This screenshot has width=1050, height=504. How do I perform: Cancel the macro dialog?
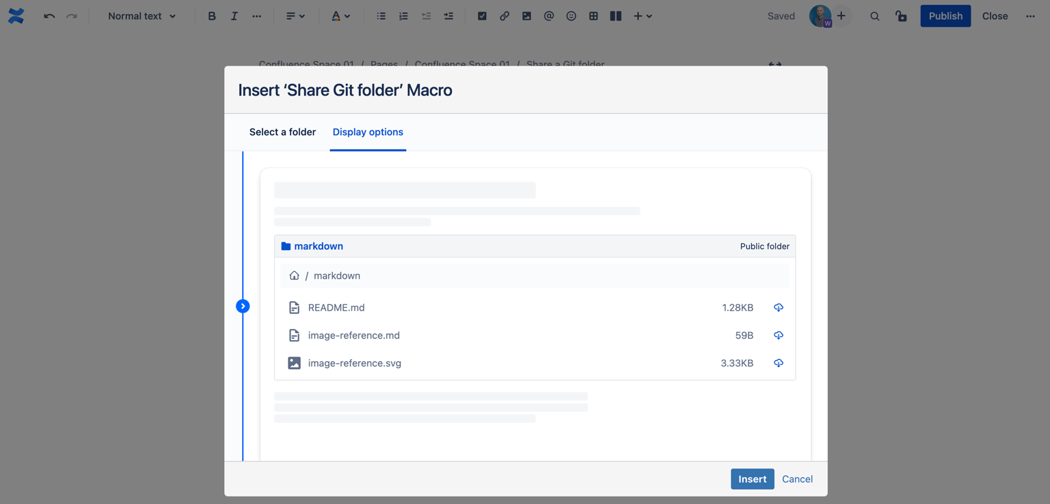[797, 479]
